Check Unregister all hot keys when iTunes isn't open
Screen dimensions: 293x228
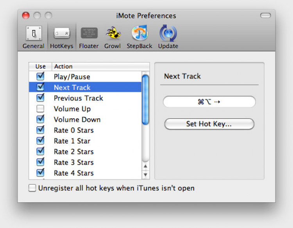click(x=32, y=188)
